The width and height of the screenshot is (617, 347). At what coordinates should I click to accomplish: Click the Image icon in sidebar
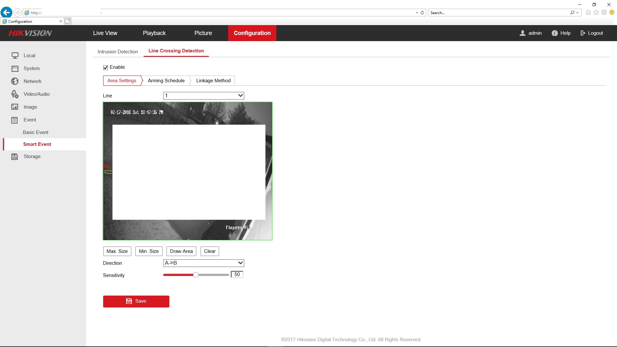click(15, 107)
